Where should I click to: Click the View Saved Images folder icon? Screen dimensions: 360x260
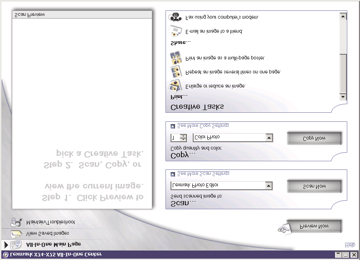pos(16,233)
